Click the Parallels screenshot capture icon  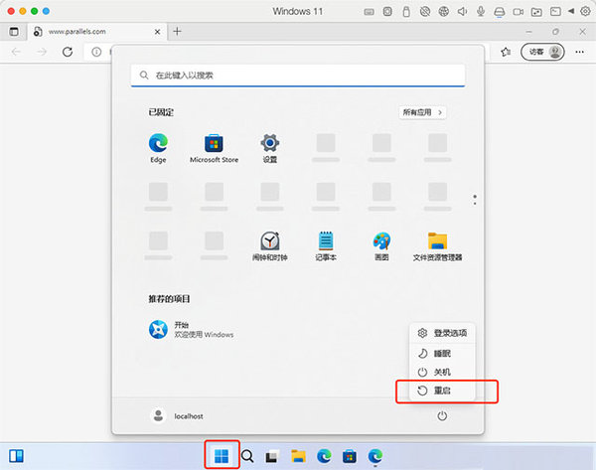(x=387, y=12)
